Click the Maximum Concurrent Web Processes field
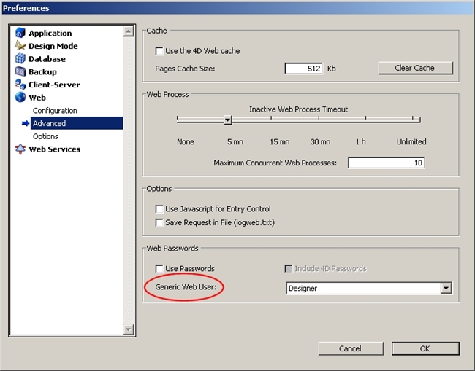475x371 pixels. pos(386,163)
